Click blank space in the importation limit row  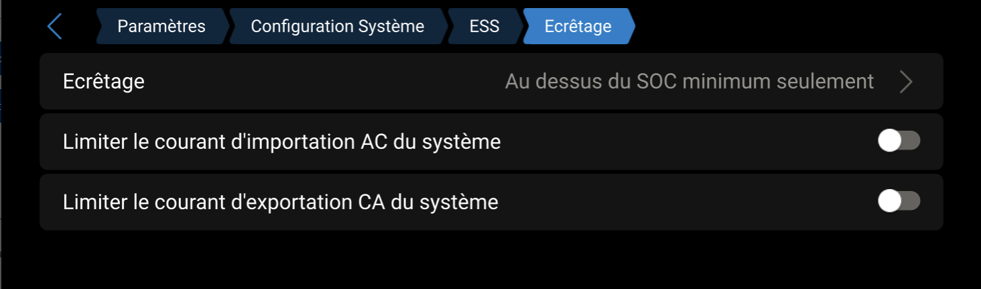click(x=670, y=142)
